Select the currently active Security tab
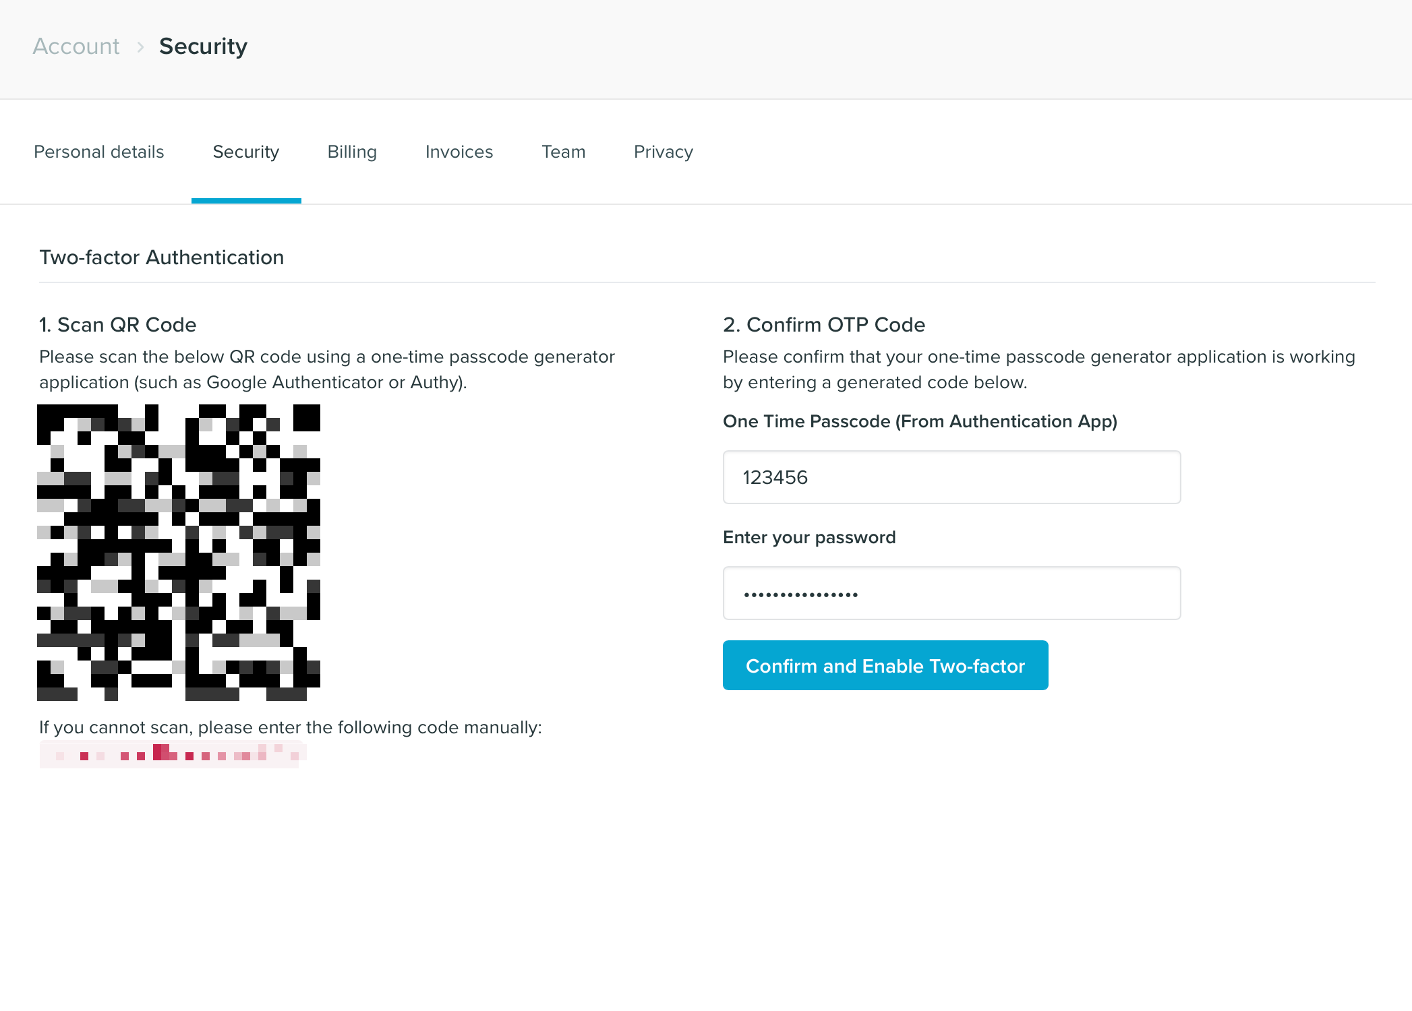The image size is (1412, 1011). (245, 152)
